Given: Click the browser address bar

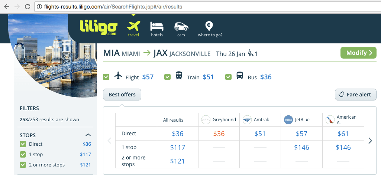Looking at the screenshot, I should [x=207, y=7].
